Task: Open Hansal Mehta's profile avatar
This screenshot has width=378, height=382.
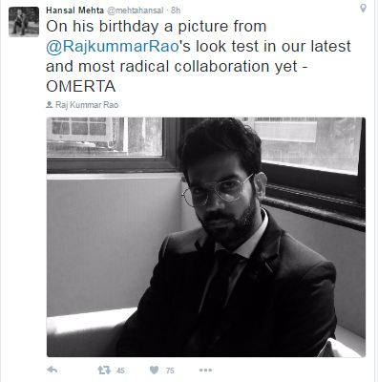Action: (x=24, y=22)
